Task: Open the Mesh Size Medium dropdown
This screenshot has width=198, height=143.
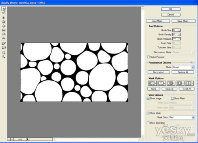Action: click(x=182, y=102)
